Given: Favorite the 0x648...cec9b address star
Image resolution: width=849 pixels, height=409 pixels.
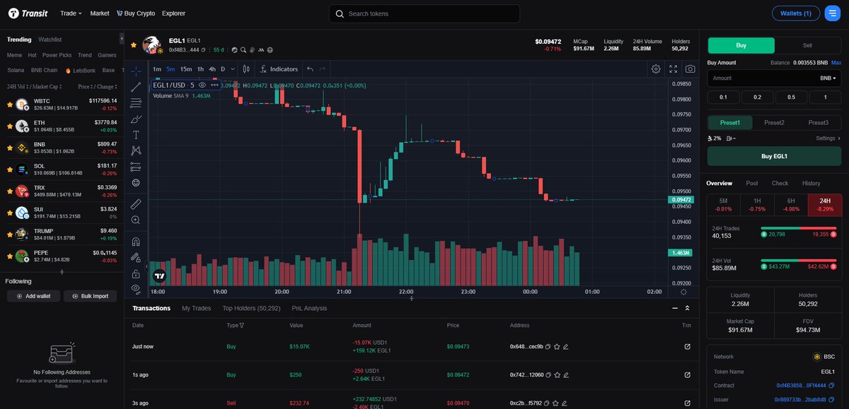Looking at the screenshot, I should click(557, 347).
